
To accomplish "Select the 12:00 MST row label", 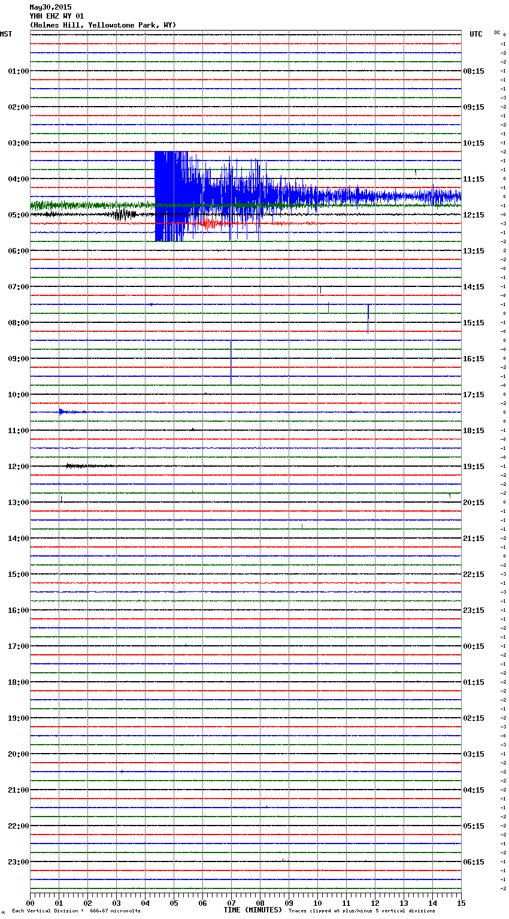I will tap(19, 467).
